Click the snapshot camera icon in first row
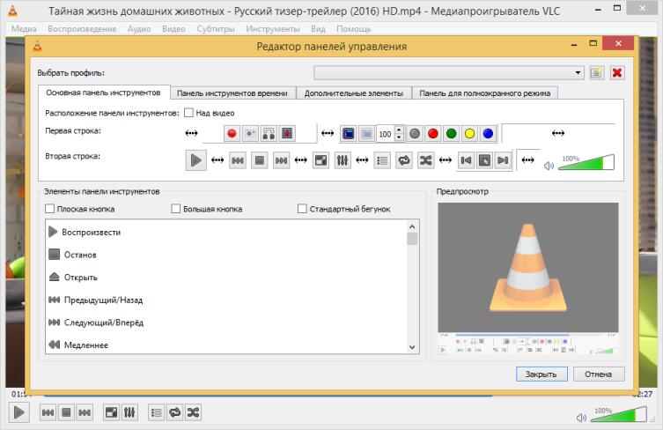This screenshot has height=430, width=663. tap(250, 134)
